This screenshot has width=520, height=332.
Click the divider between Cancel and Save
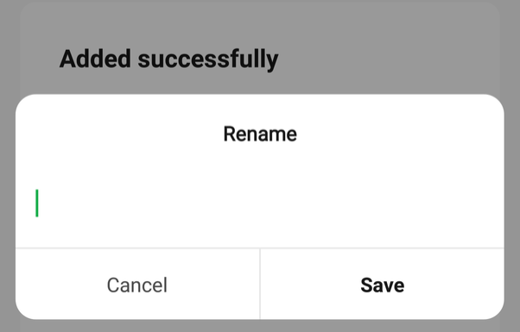[260, 284]
